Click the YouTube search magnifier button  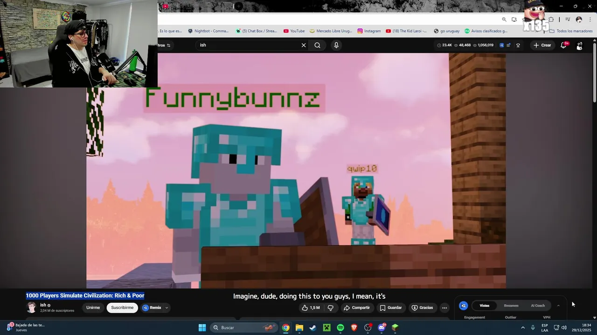tap(317, 45)
